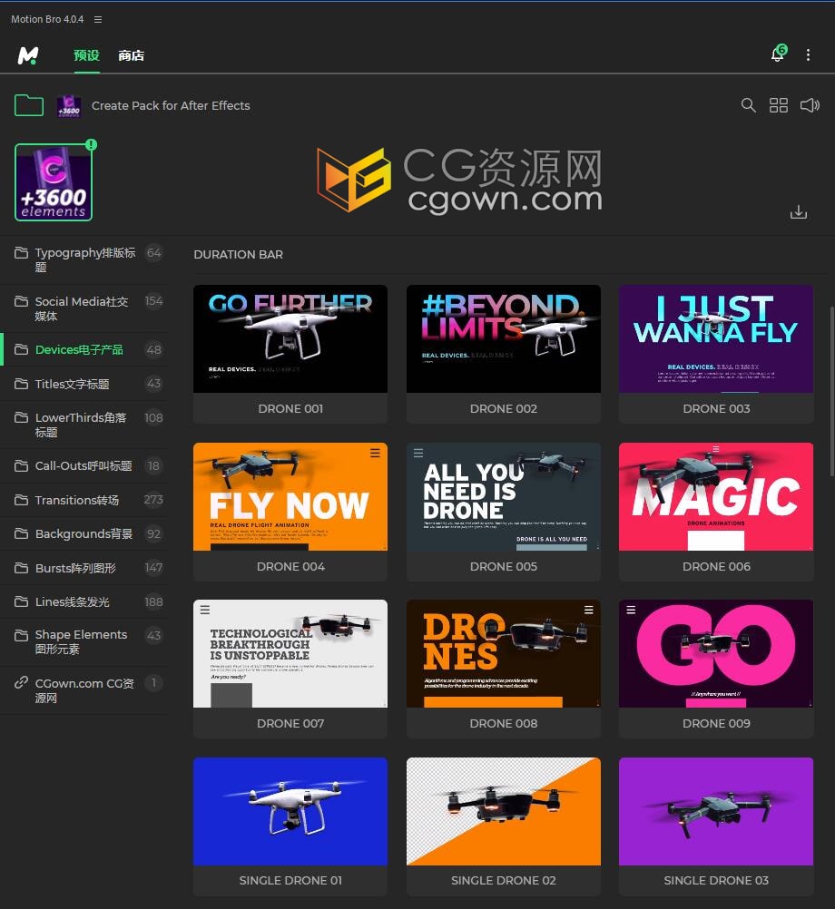Open Lines线条发光 category

(x=84, y=601)
